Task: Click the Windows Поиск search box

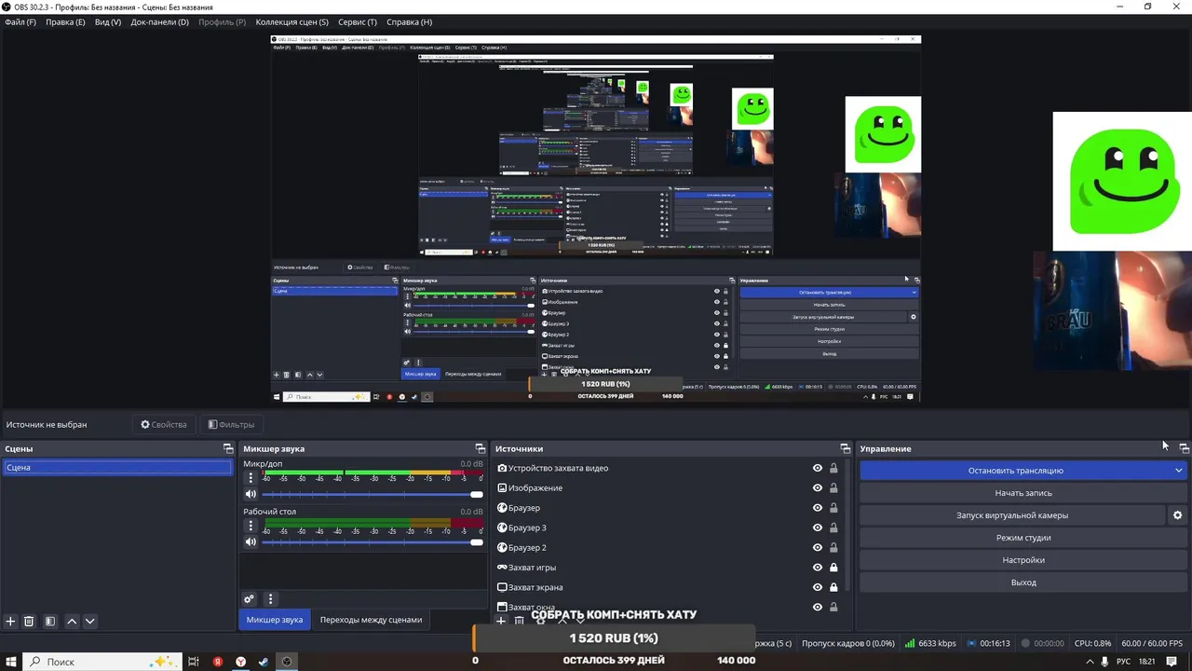Action: coord(100,662)
